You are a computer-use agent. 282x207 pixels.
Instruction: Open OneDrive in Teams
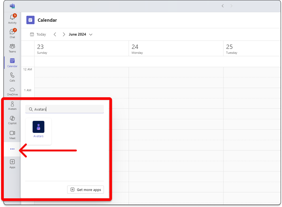12,91
